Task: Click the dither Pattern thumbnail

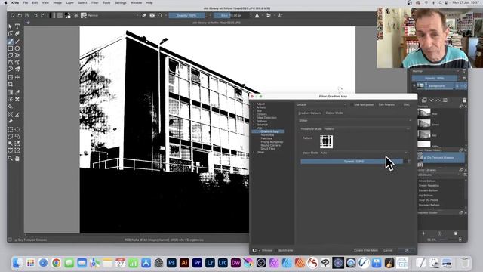Action: (x=326, y=141)
